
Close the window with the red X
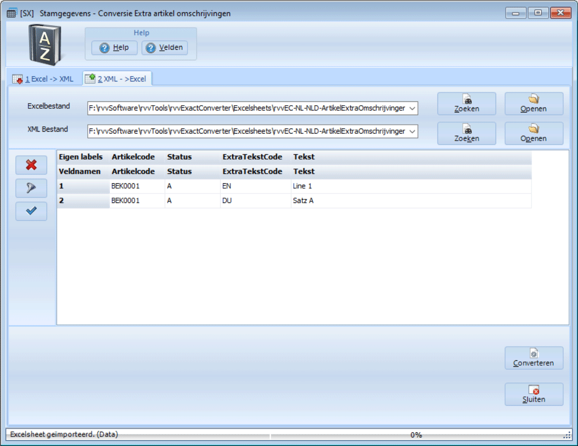561,13
